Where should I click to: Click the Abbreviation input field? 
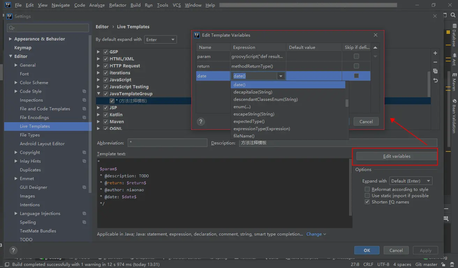(x=168, y=143)
